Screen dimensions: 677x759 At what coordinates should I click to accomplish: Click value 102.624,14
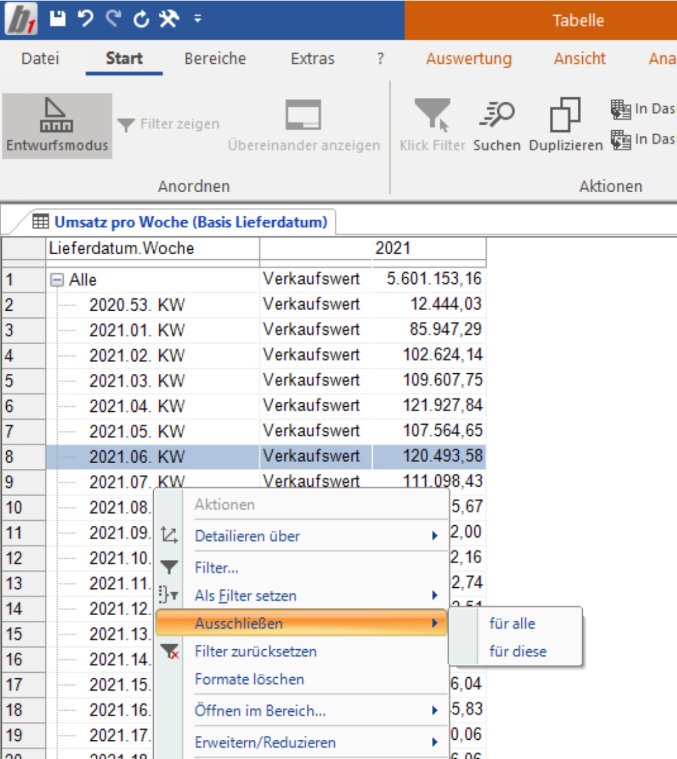click(x=443, y=355)
